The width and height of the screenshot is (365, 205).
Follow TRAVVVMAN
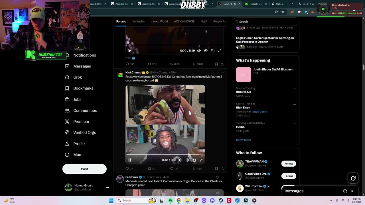point(289,163)
